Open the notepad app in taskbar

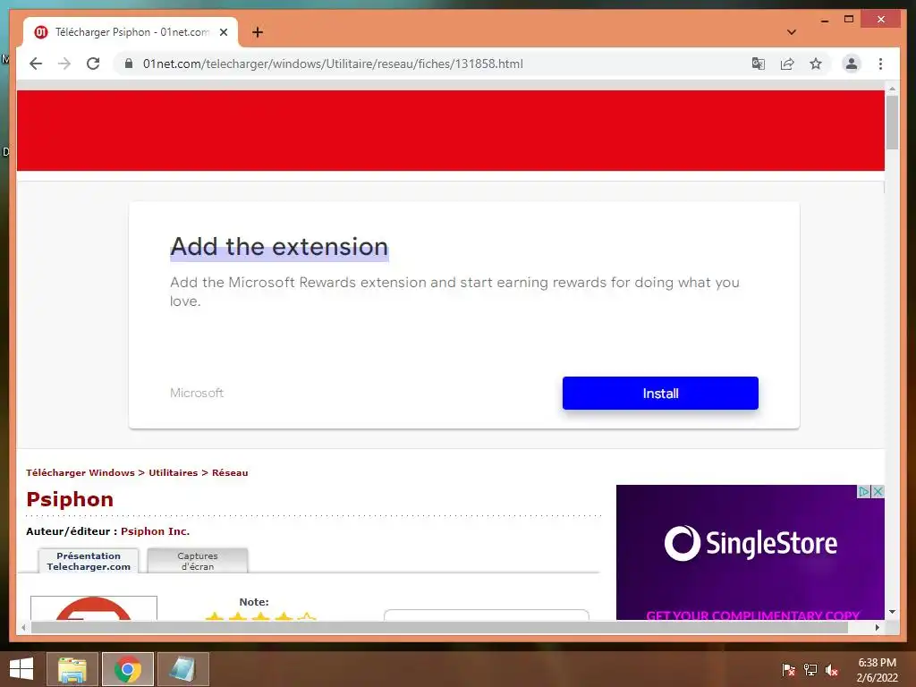pos(182,669)
